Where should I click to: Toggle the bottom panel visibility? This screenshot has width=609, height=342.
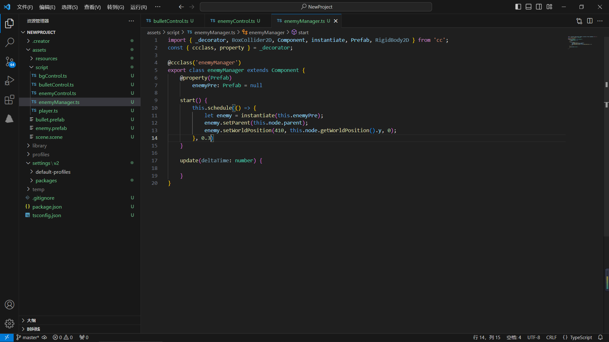(x=528, y=7)
